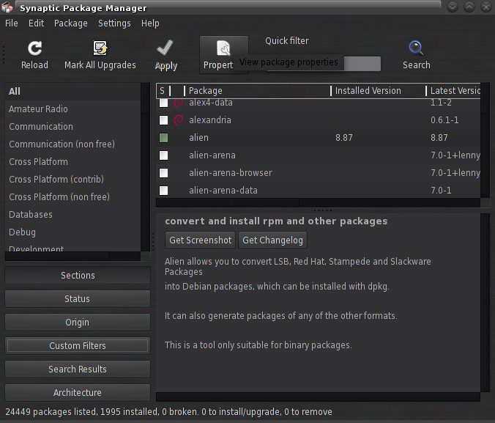The height and width of the screenshot is (423, 495).
Task: Mark checkbox for alien-arena
Action: coord(163,155)
